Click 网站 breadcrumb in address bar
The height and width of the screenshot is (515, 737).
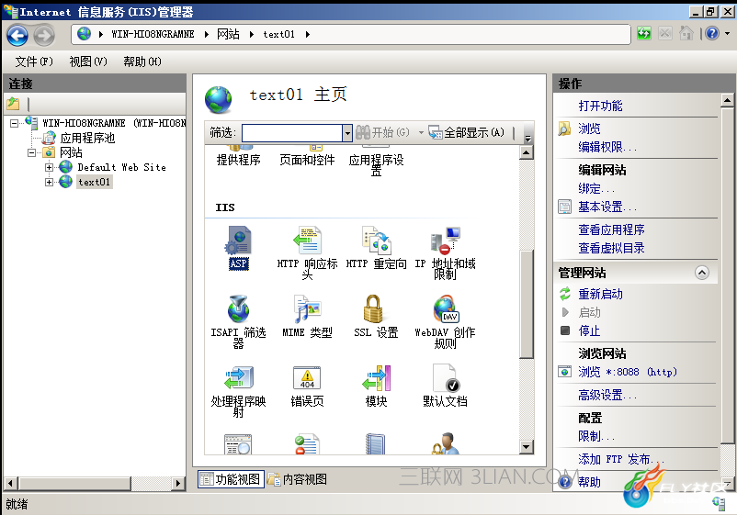pyautogui.click(x=228, y=34)
